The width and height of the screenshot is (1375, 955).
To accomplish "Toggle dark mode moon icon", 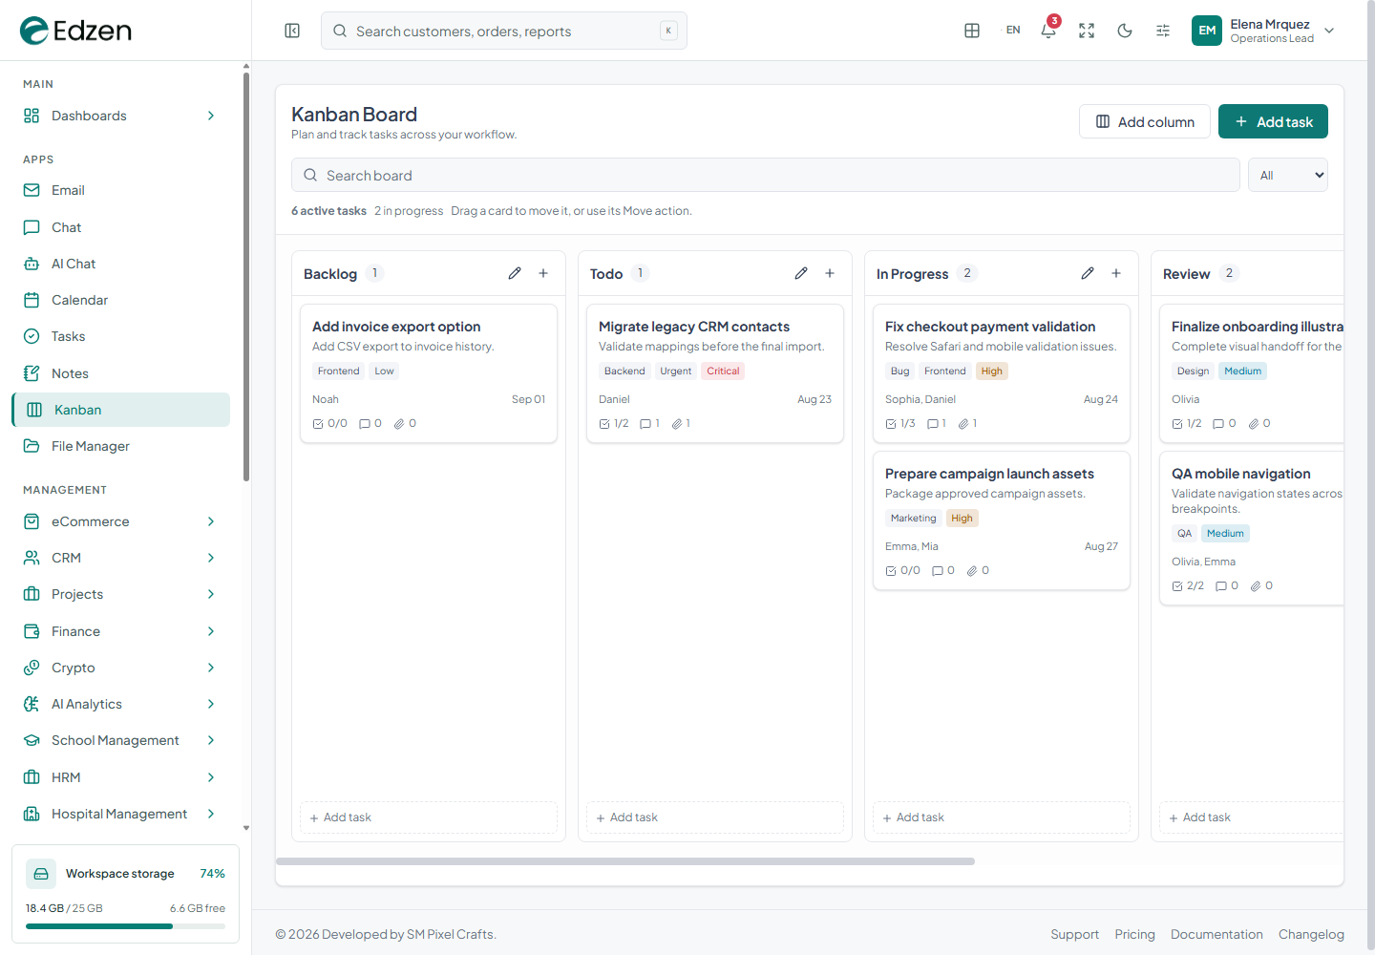I will (1125, 31).
